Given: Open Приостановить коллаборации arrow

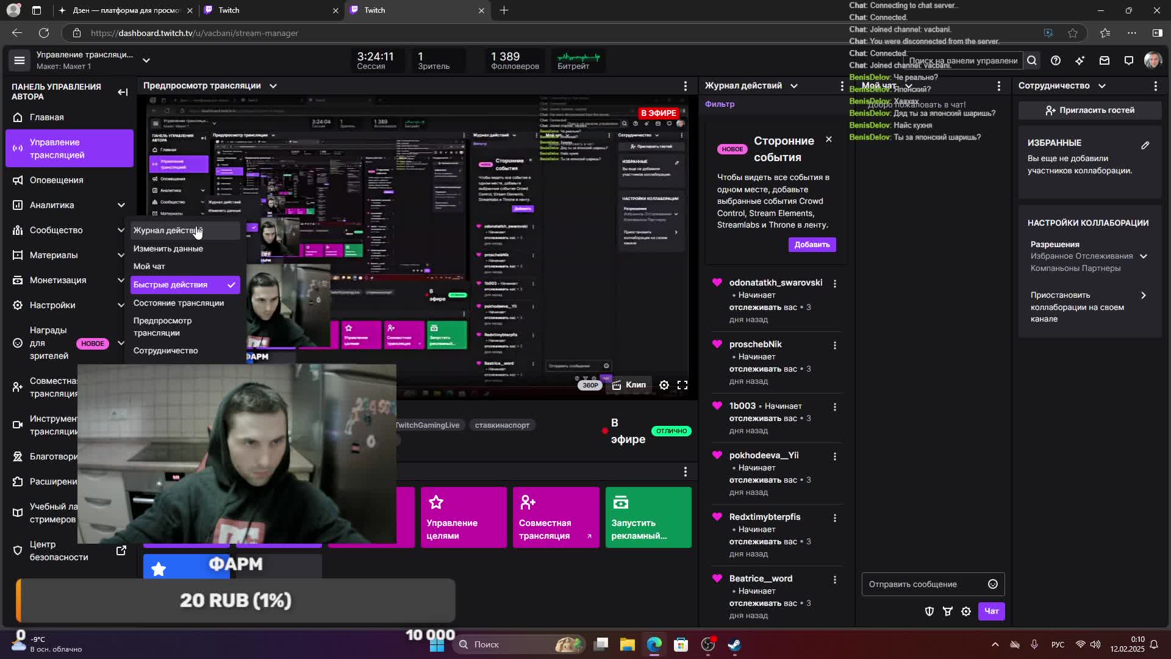Looking at the screenshot, I should [1144, 295].
